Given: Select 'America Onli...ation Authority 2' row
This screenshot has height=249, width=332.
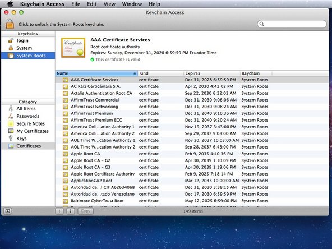Looking at the screenshot, I should tap(192, 133).
